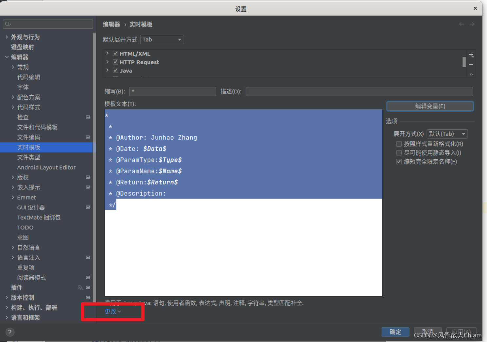Toggle the HTTP Request group checkbox

[115, 62]
